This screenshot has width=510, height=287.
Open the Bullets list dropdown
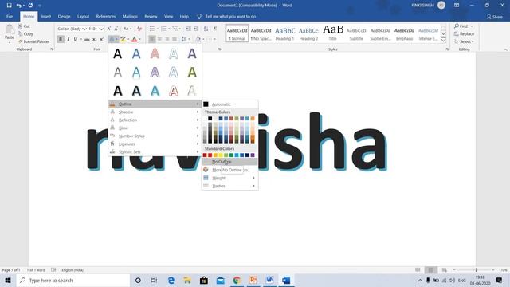point(158,29)
